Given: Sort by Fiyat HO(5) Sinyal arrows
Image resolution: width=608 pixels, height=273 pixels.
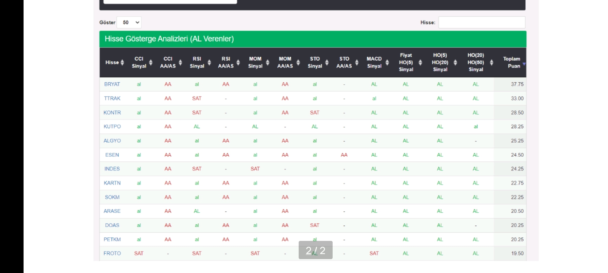Looking at the screenshot, I should (x=420, y=62).
